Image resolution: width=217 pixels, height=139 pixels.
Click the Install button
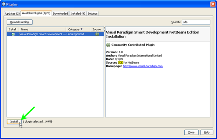tap(14, 122)
